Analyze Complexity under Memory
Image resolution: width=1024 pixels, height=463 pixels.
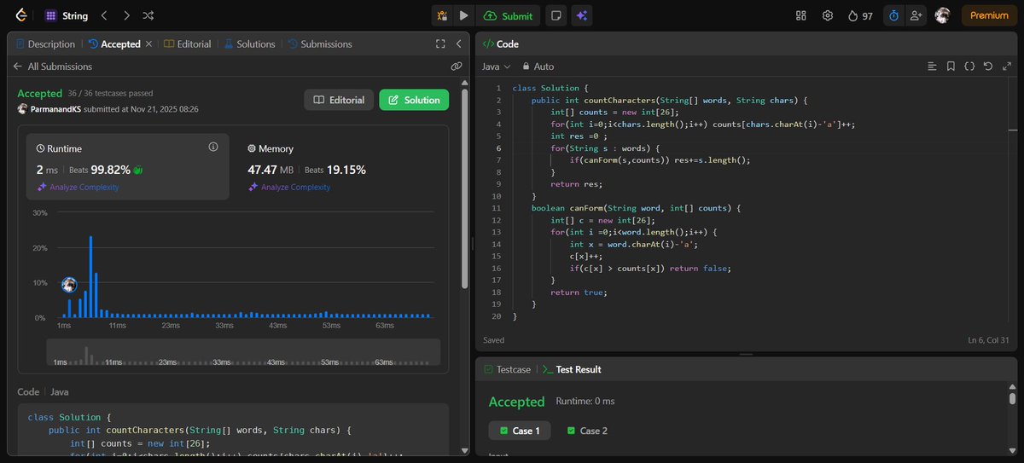pyautogui.click(x=289, y=187)
